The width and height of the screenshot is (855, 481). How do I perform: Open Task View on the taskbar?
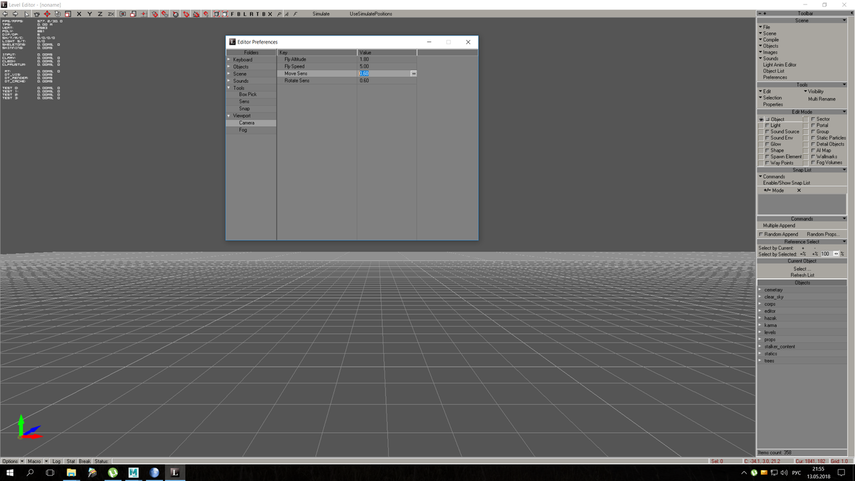click(x=50, y=472)
